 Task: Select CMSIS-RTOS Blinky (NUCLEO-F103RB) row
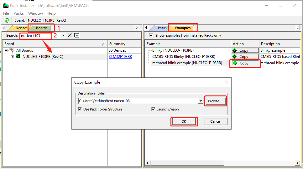click(184, 57)
